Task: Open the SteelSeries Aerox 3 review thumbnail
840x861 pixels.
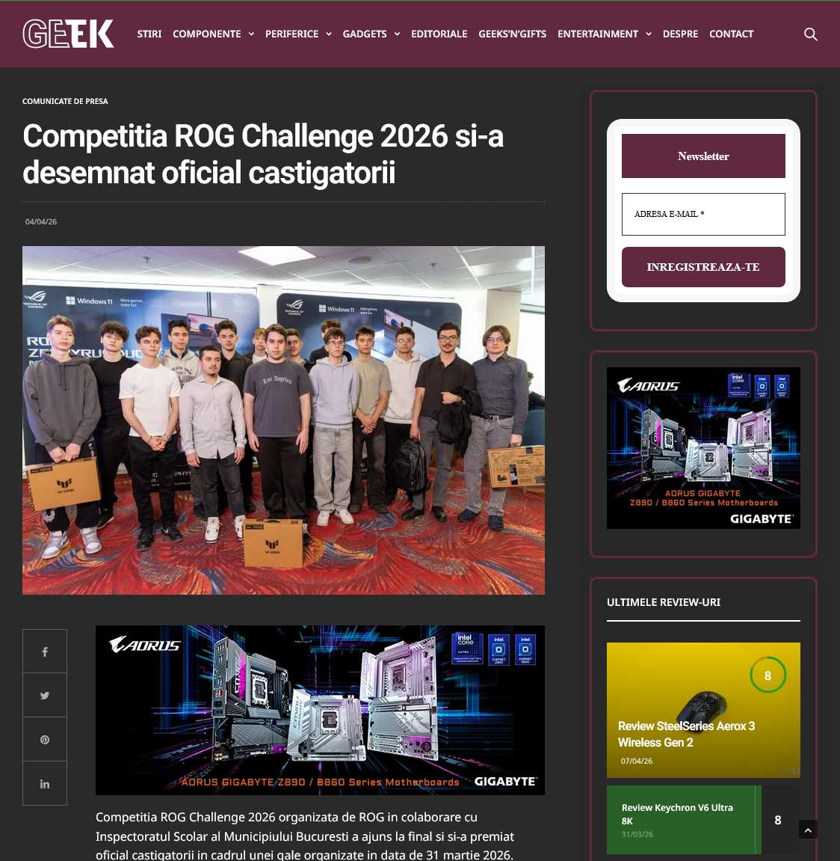Action: pos(703,709)
